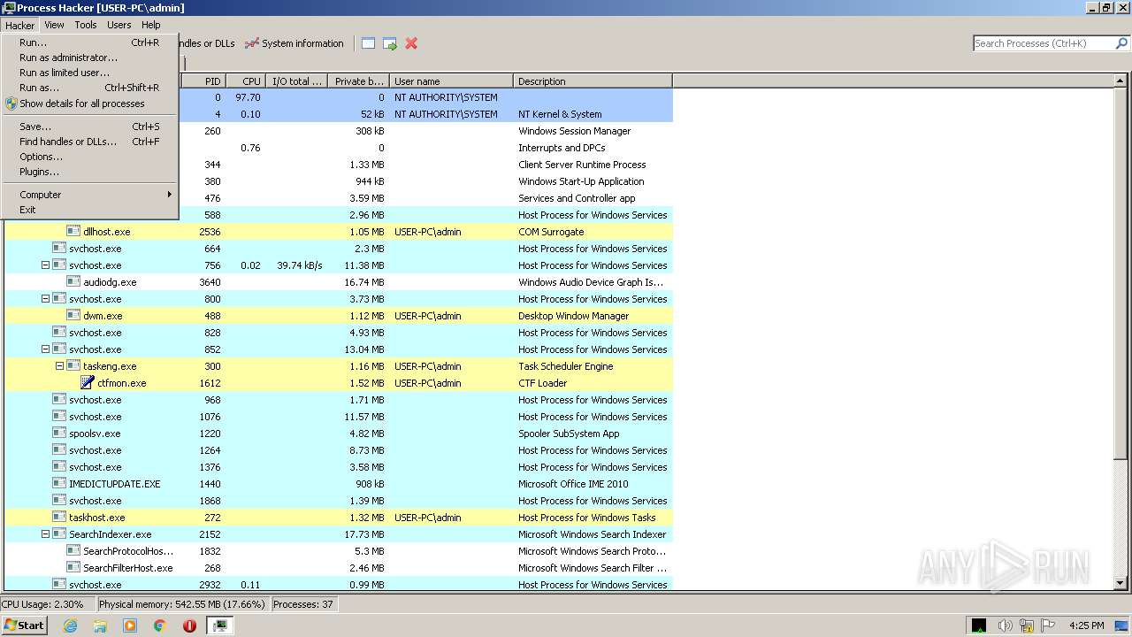Viewport: 1132px width, 637px height.
Task: Open Plugins... from Hacker menu
Action: click(x=89, y=172)
